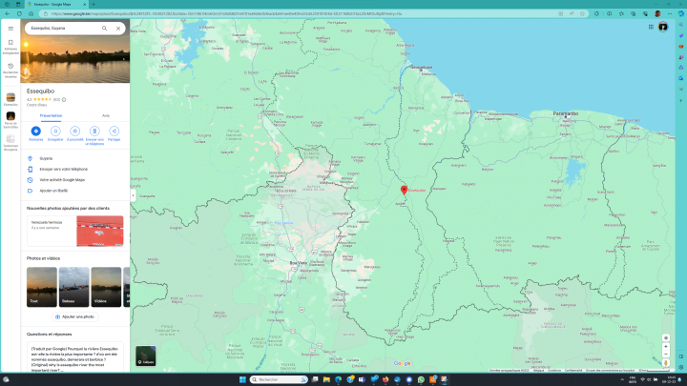This screenshot has width=687, height=386.
Task: Click Ajouter un libellé row
Action: pos(75,191)
